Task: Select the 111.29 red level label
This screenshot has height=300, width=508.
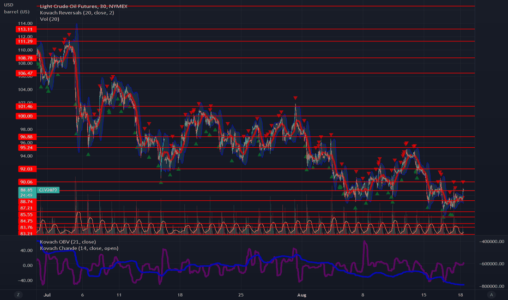Action: click(26, 41)
